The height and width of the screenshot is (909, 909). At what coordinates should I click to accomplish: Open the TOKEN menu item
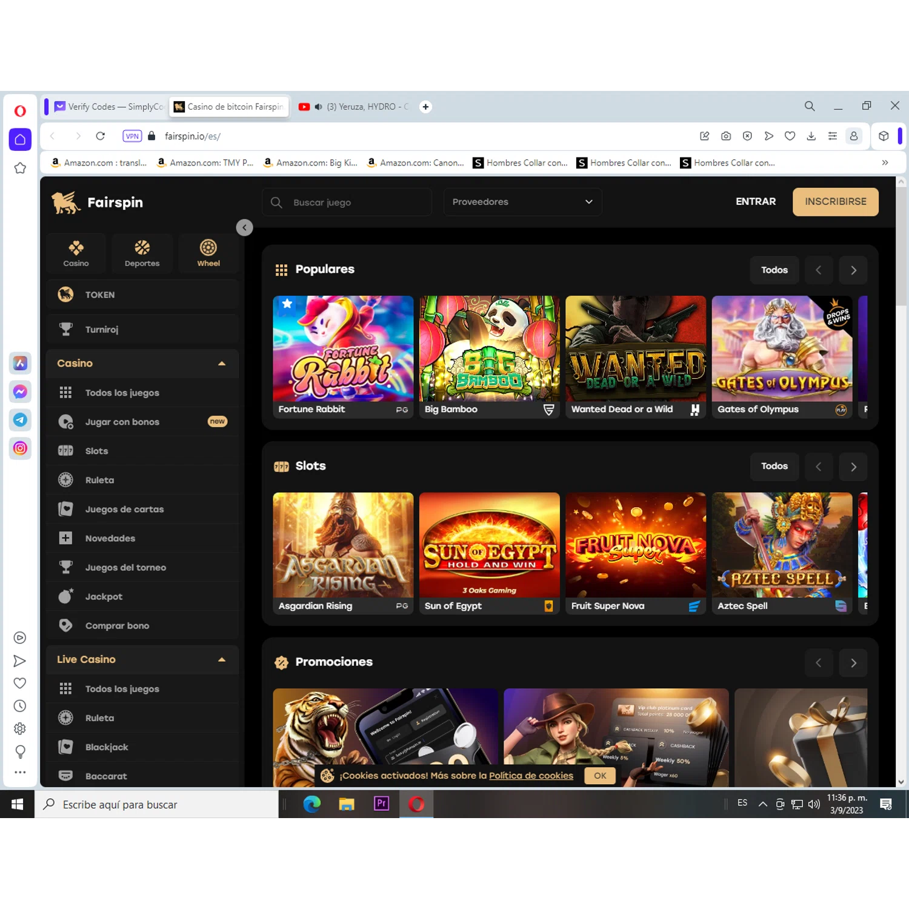(x=142, y=295)
